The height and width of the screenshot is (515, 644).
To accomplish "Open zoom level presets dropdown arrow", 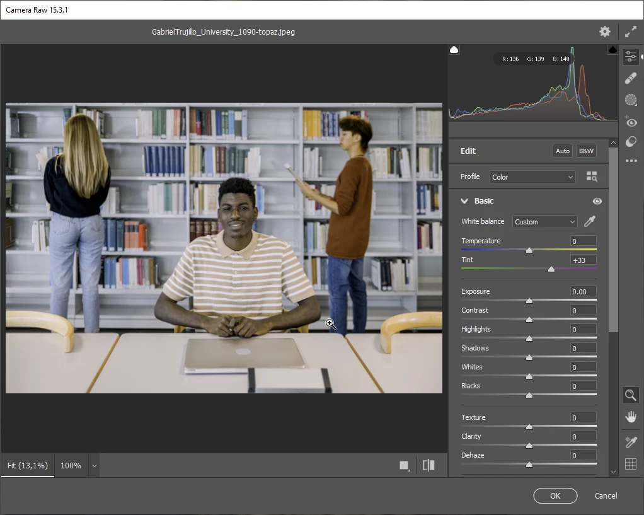I will 95,466.
